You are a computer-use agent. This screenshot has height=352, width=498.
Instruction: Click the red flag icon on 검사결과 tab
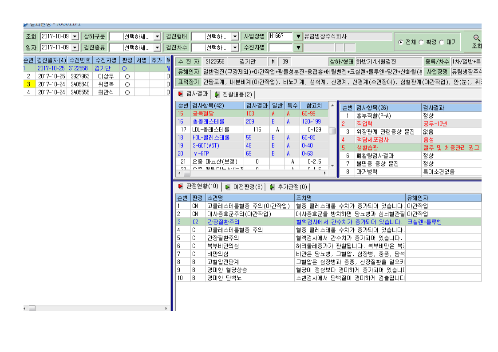click(x=180, y=94)
